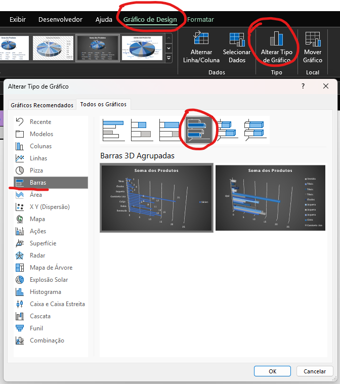
Task: Select Caixa e Caixa Estreita category
Action: pyautogui.click(x=51, y=304)
